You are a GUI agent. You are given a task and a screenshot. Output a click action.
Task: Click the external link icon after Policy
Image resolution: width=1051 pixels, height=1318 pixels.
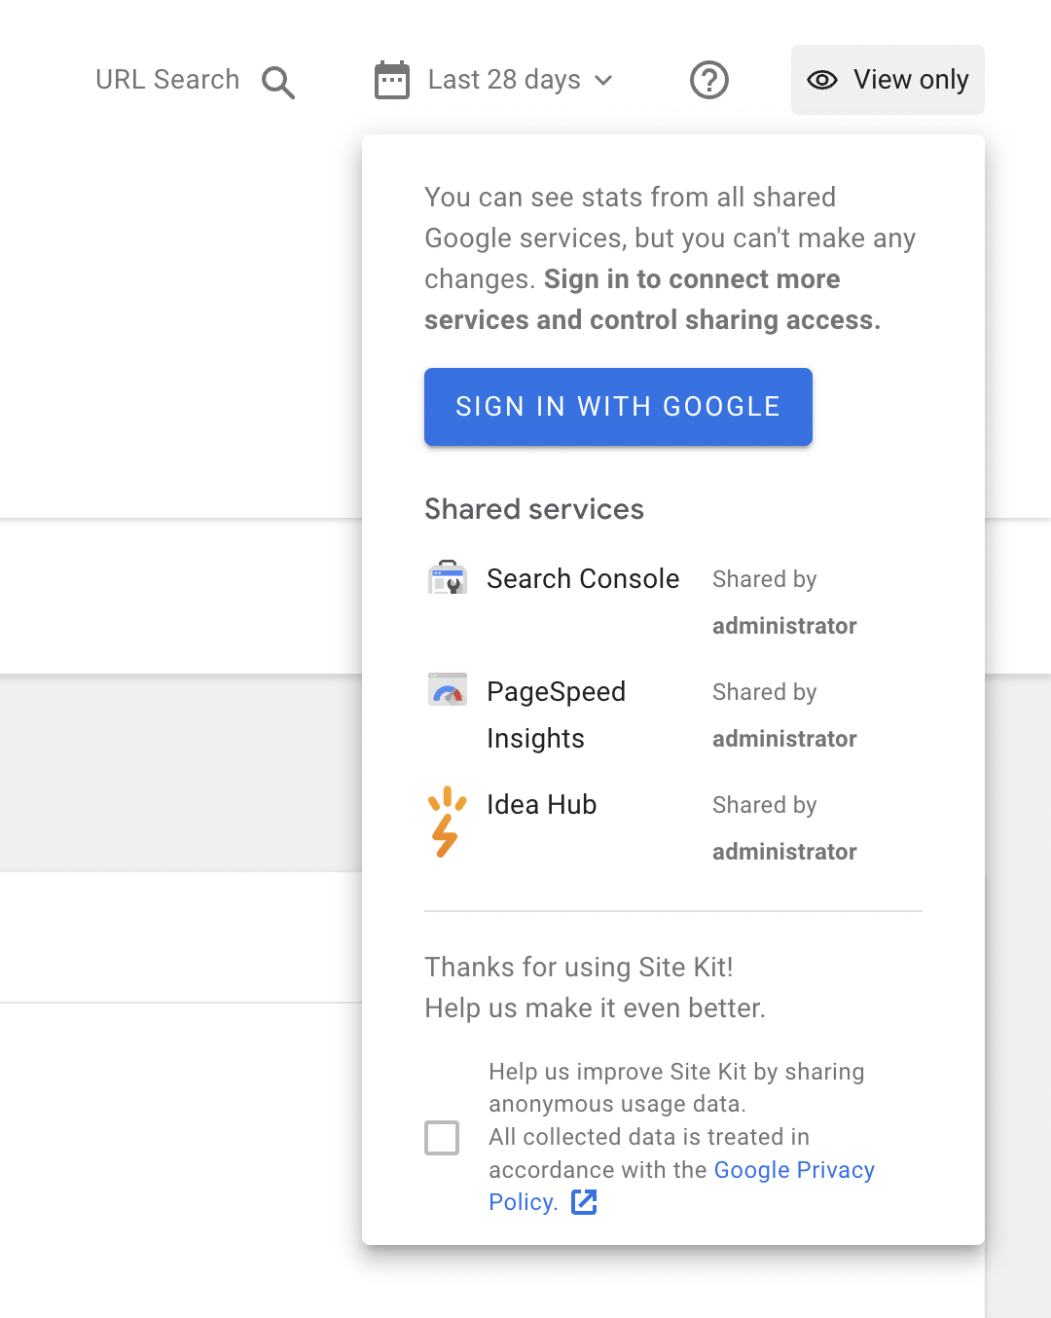click(x=584, y=1202)
